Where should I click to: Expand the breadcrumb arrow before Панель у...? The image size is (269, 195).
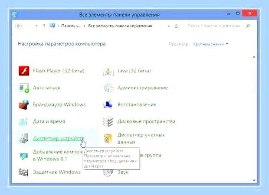click(x=58, y=26)
